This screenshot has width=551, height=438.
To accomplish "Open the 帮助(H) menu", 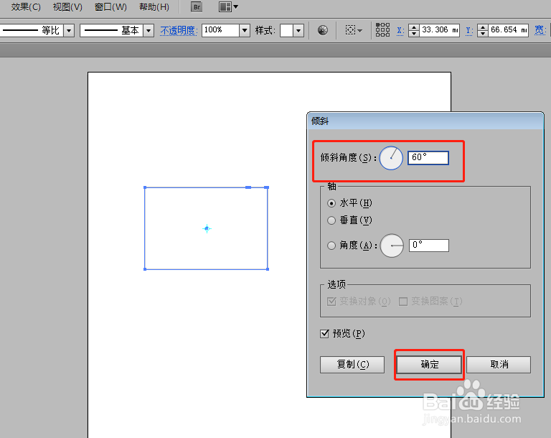I will point(154,6).
